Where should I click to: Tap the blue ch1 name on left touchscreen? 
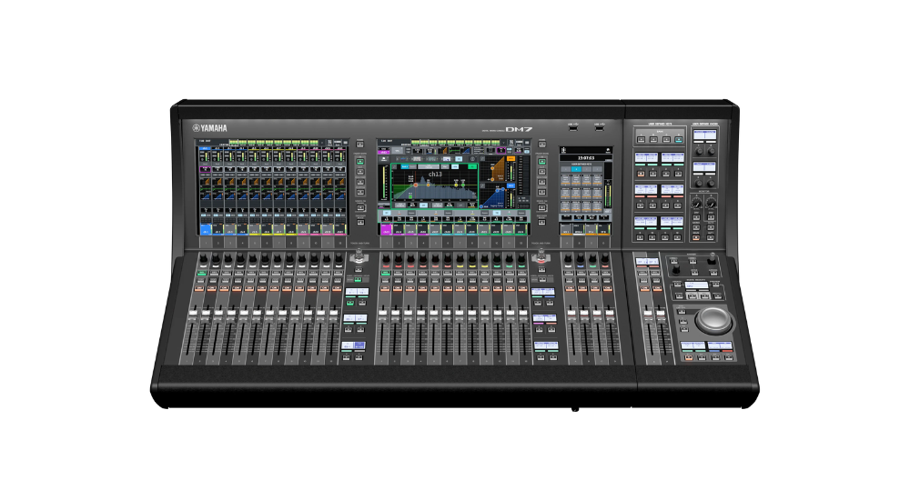[x=205, y=230]
